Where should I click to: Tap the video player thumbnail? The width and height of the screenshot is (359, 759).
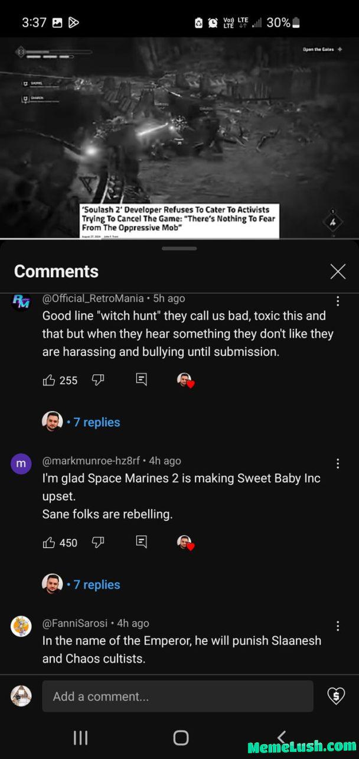click(x=179, y=137)
